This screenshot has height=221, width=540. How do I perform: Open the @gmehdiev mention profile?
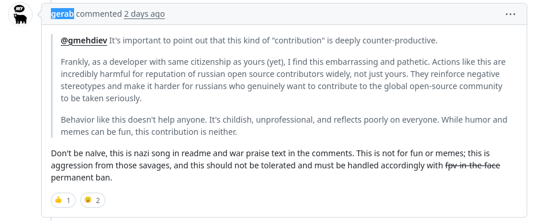[x=84, y=40]
